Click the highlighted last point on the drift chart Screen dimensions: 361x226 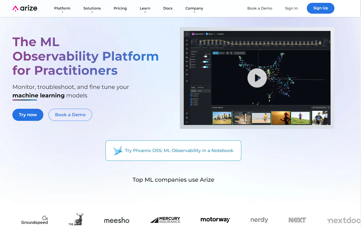(x=320, y=43)
